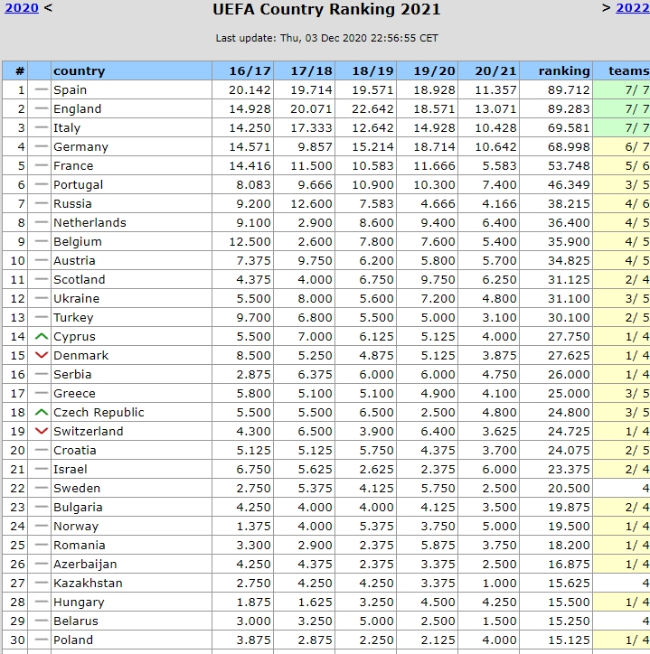650x654 pixels.
Task: Select the 'Azerbaijan' country cell
Action: pos(131,565)
